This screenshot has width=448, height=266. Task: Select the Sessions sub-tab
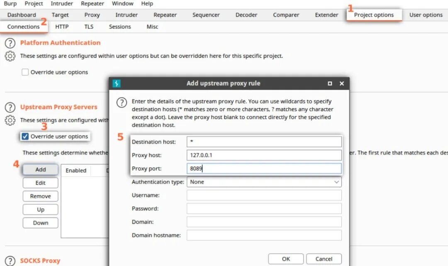[x=120, y=27]
